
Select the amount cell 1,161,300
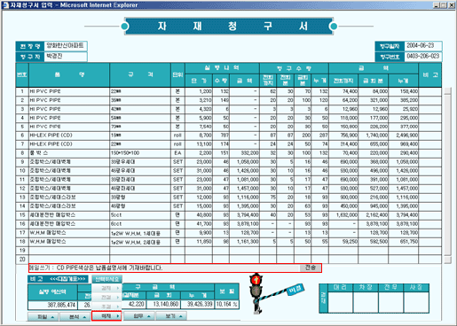coord(244,242)
